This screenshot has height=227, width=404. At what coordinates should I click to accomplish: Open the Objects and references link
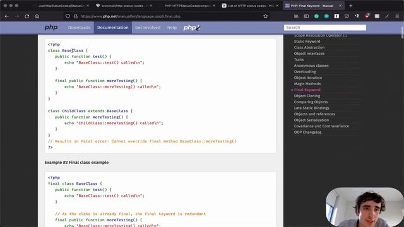(x=314, y=114)
